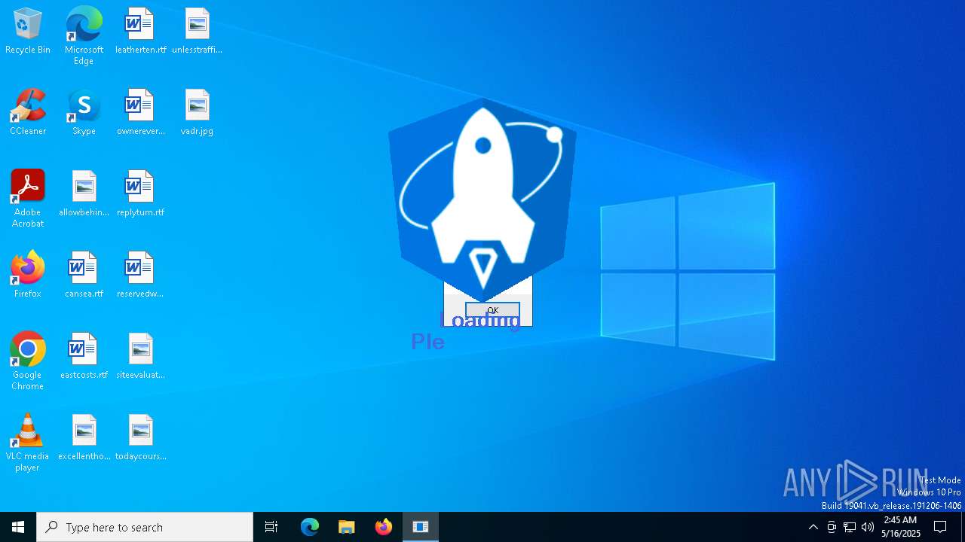Screen dimensions: 965x542
Task: Open Firefox desktop shortcut
Action: click(28, 276)
